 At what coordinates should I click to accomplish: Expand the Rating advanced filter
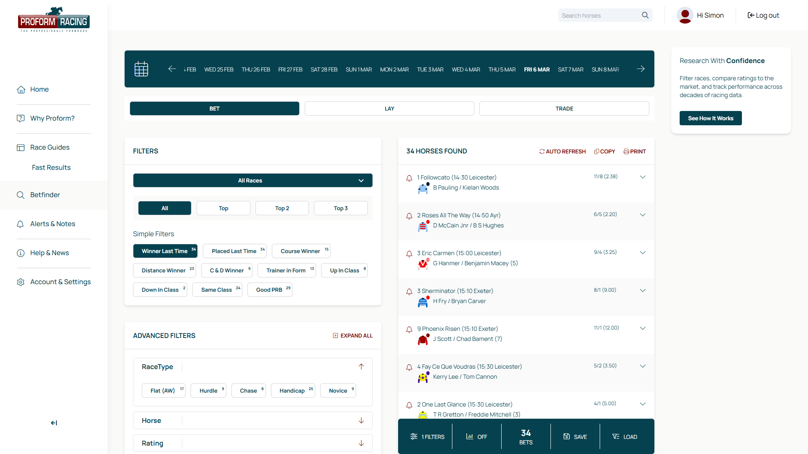point(361,443)
